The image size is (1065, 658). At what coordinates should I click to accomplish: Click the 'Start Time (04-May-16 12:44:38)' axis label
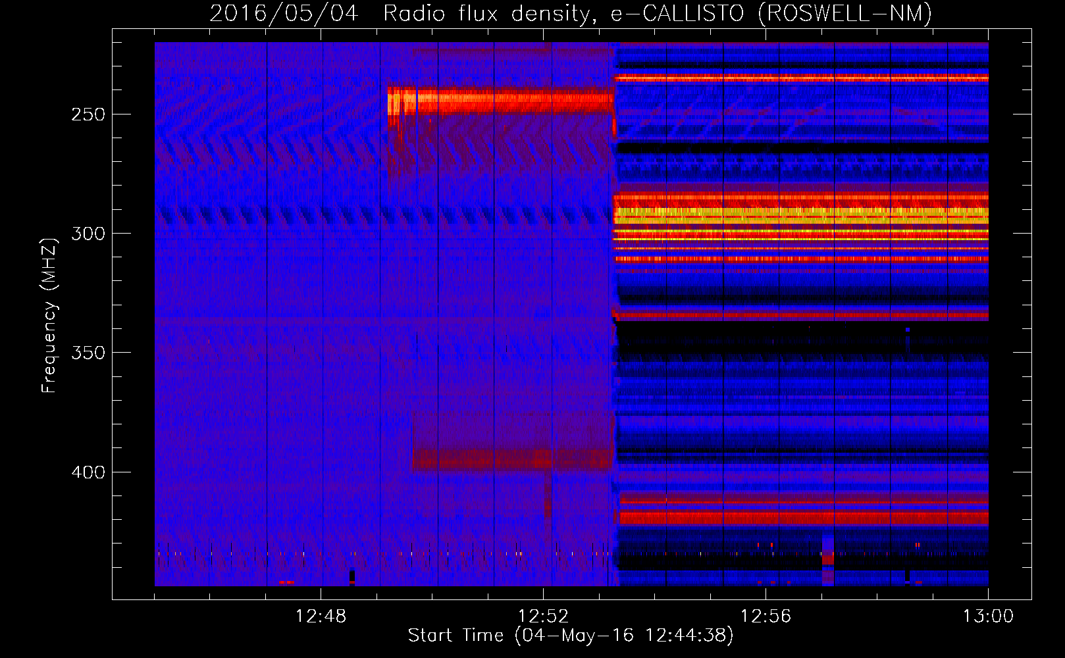pos(571,636)
